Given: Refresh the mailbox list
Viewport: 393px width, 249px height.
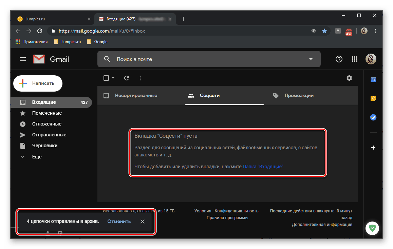Looking at the screenshot, I should [x=127, y=78].
